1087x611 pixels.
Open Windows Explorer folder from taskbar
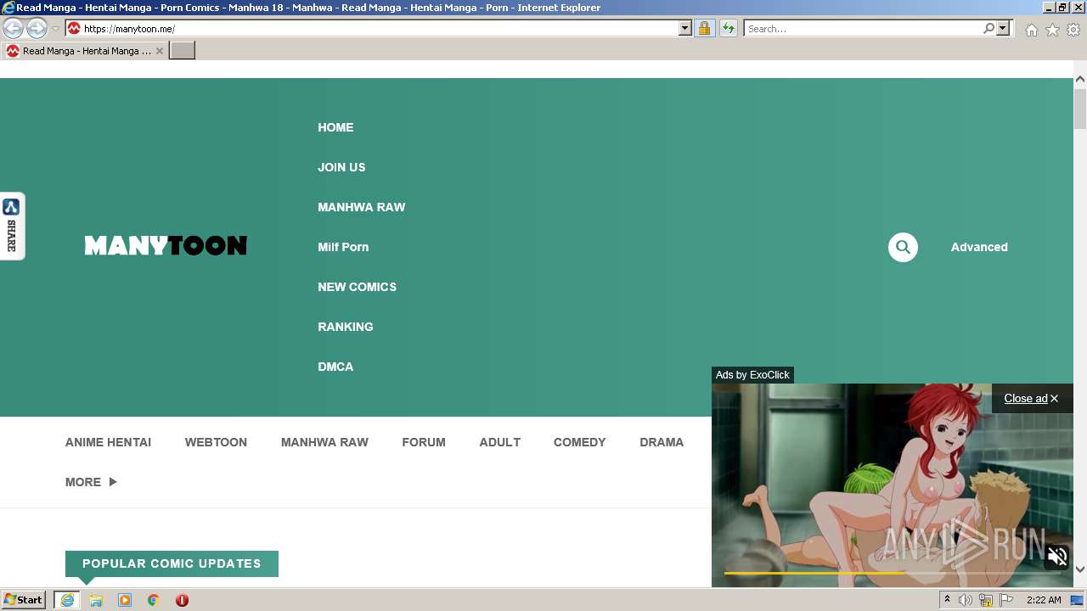click(x=96, y=600)
